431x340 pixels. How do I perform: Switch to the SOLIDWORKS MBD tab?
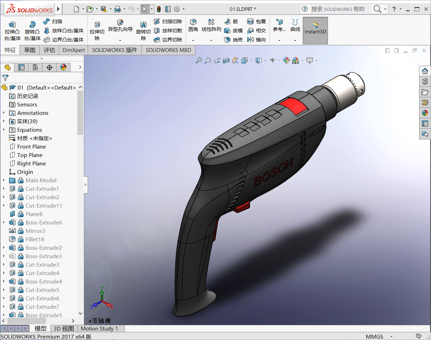tap(168, 50)
